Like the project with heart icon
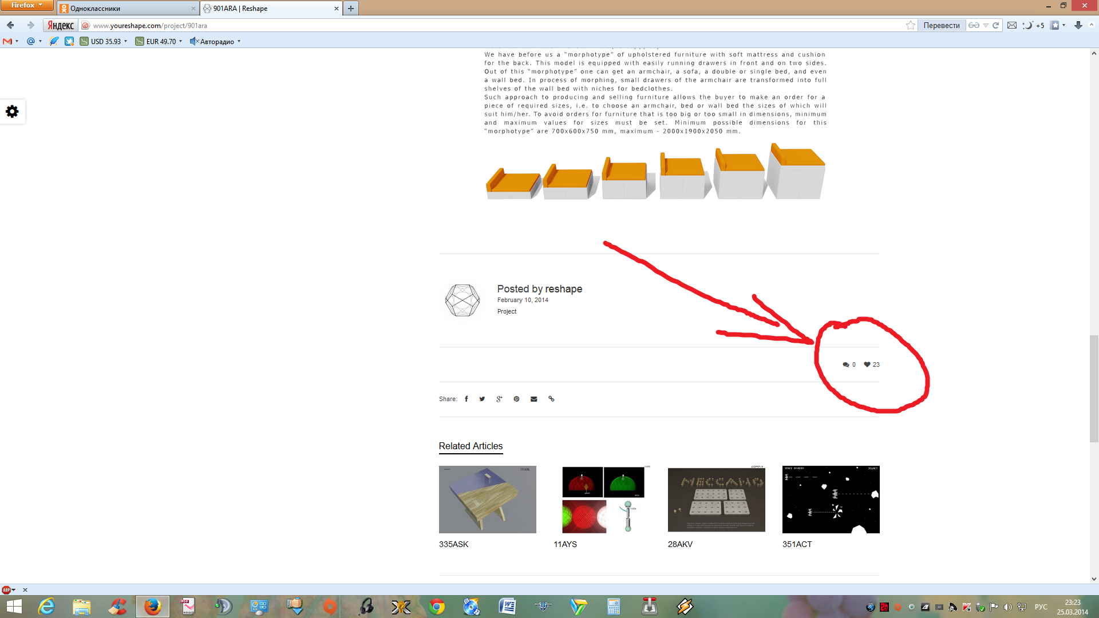This screenshot has height=618, width=1099. [x=867, y=365]
